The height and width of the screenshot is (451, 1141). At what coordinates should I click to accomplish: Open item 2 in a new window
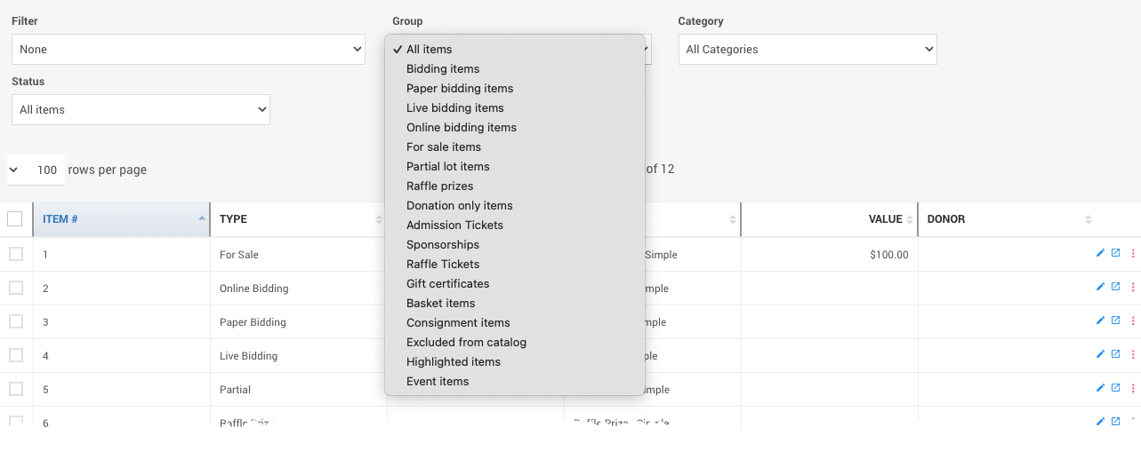(x=1115, y=287)
